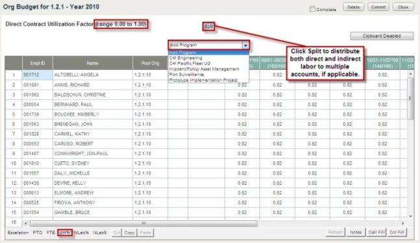This screenshot has width=420, height=243.
Task: Select the DALY, MICHELLE name cell
Action: (x=93, y=173)
